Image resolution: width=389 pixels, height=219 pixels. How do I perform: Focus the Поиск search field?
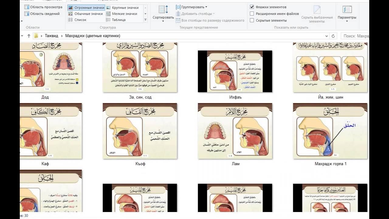point(355,36)
